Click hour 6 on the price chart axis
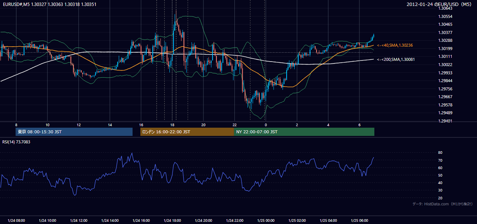 [x=359, y=125]
